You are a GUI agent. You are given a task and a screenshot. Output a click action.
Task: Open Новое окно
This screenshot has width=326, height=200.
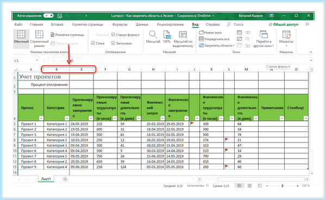click(x=210, y=33)
